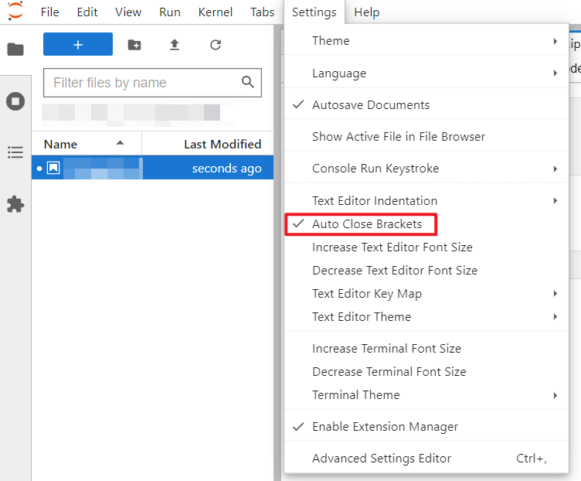This screenshot has height=481, width=581.
Task: Click the search magnifier in filter box
Action: tap(248, 82)
